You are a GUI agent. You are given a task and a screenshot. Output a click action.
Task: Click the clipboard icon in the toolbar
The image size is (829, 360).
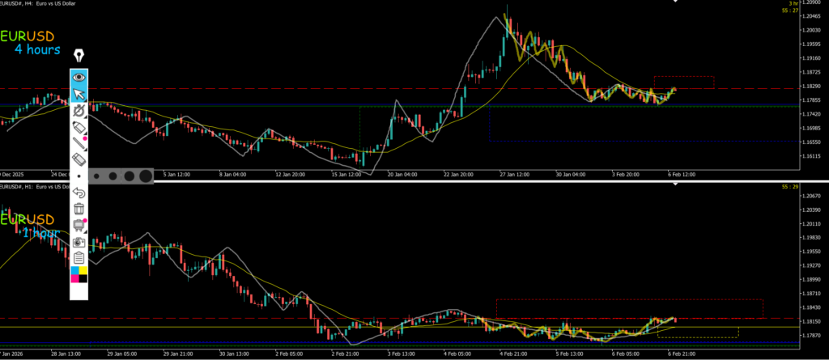tap(79, 257)
